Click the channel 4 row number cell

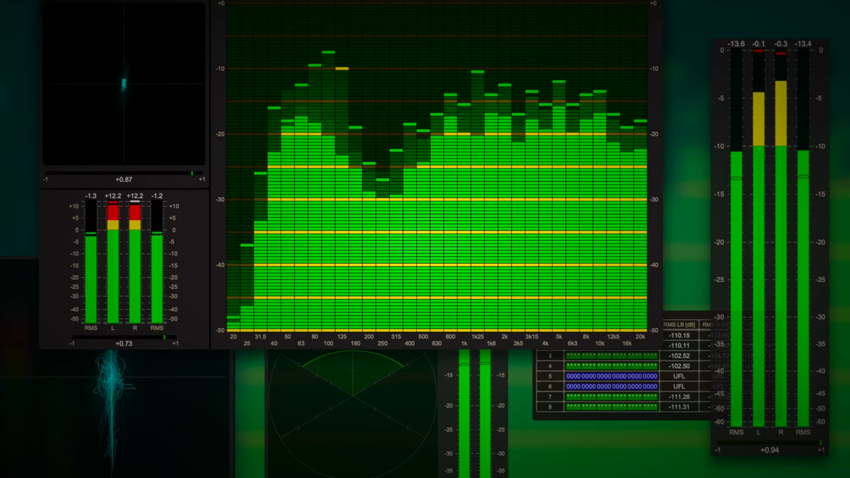click(550, 366)
